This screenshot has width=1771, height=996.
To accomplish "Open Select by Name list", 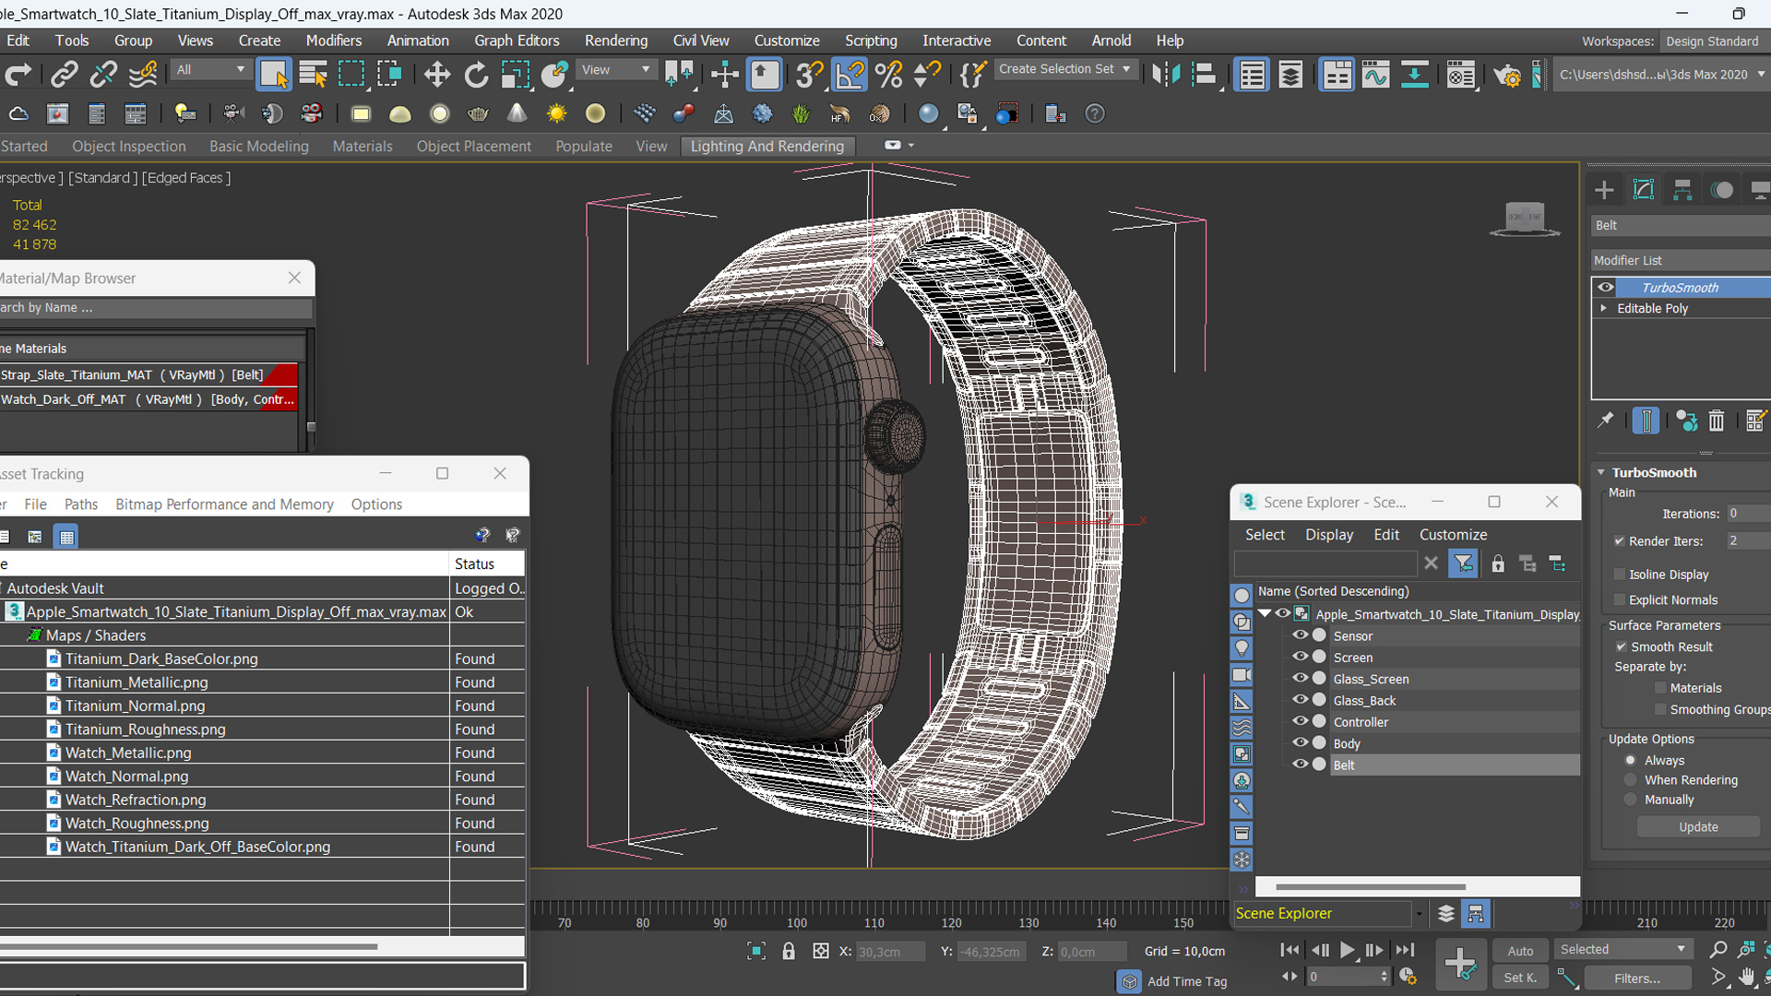I will [x=313, y=75].
